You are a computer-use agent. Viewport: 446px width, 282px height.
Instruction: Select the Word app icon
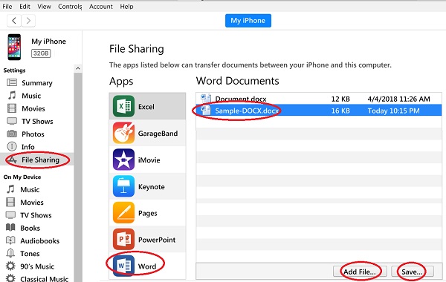click(123, 266)
